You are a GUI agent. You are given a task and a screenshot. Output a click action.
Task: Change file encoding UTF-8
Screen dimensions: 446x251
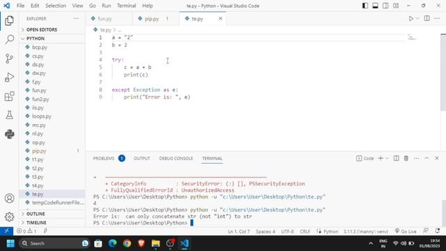click(287, 231)
